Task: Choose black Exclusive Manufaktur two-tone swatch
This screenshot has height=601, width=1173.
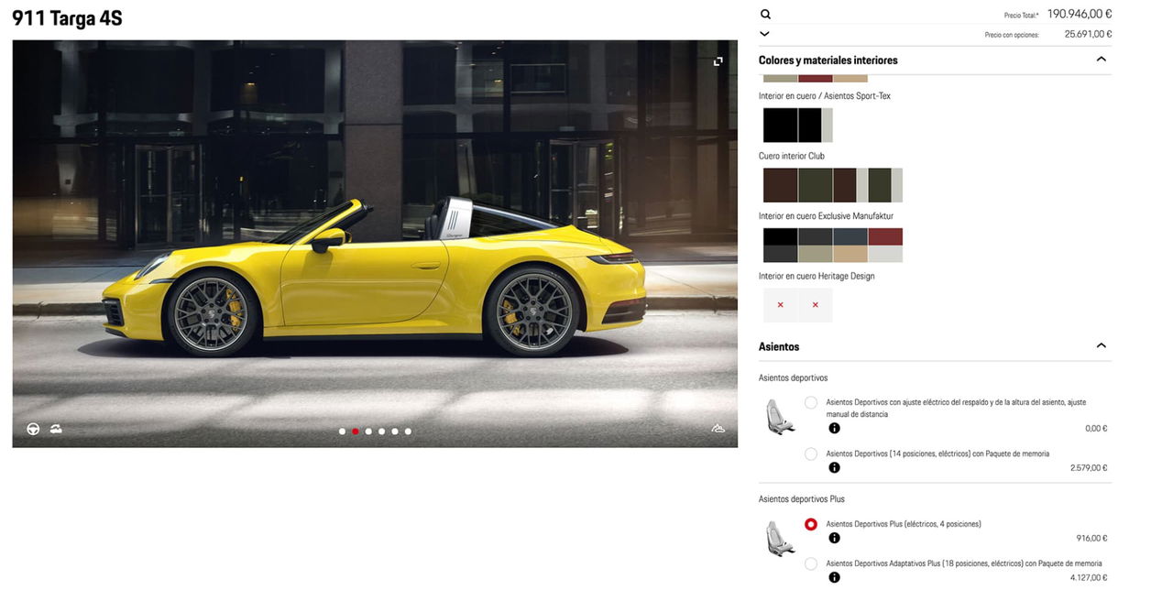Action: [x=781, y=246]
